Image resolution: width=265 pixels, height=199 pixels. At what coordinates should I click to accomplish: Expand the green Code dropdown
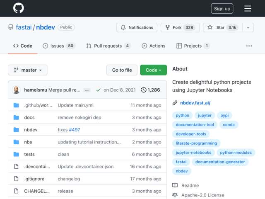[x=153, y=70]
